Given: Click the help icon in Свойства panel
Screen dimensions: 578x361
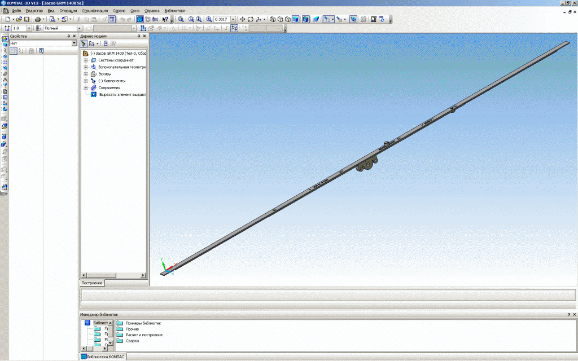Looking at the screenshot, I should point(41,51).
